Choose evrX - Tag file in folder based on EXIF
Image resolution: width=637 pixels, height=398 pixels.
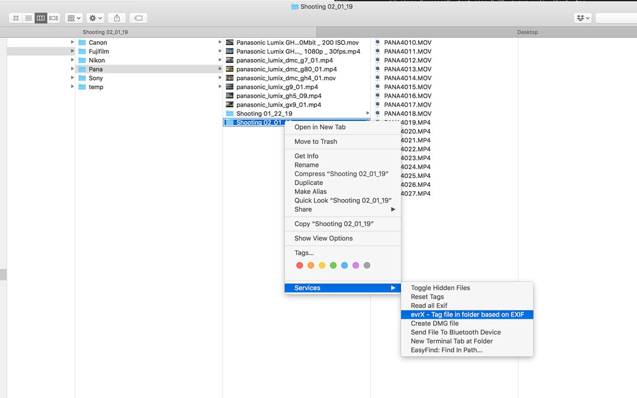467,315
